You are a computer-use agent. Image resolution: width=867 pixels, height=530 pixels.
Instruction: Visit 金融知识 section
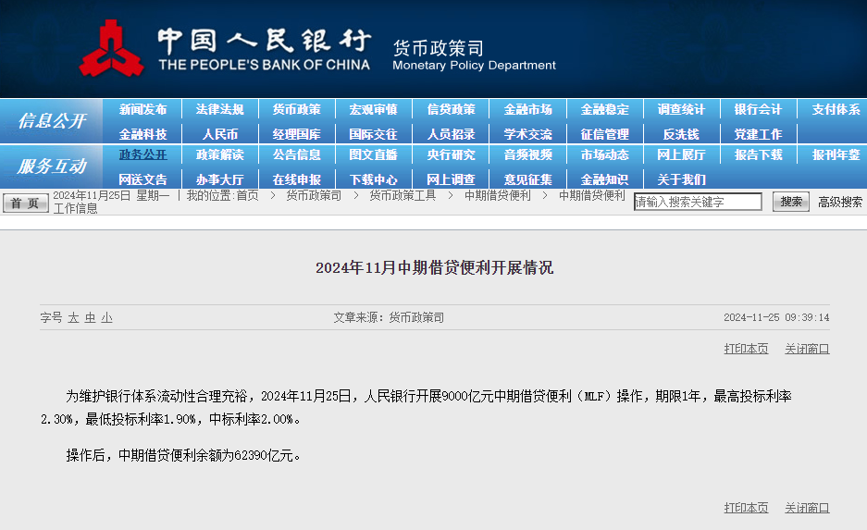click(605, 179)
